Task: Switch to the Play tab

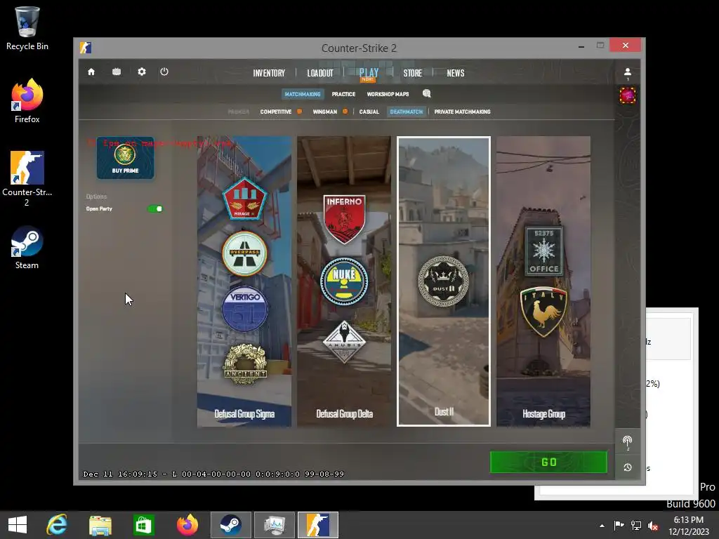Action: pos(369,73)
